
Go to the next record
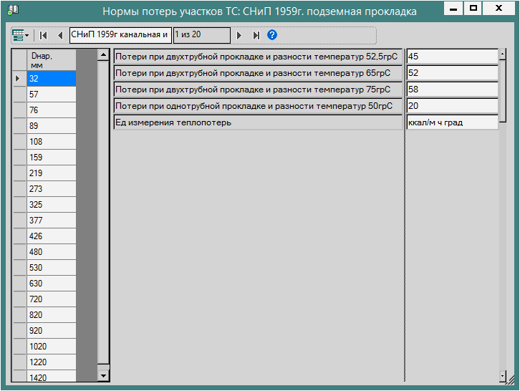pos(240,35)
